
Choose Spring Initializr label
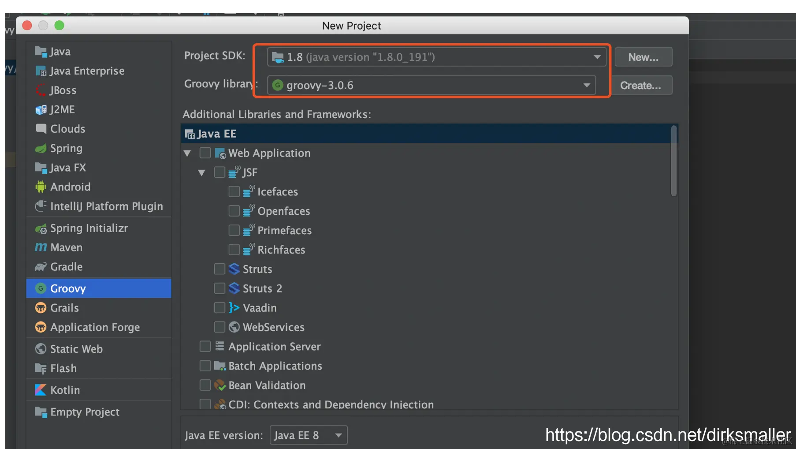[89, 228]
